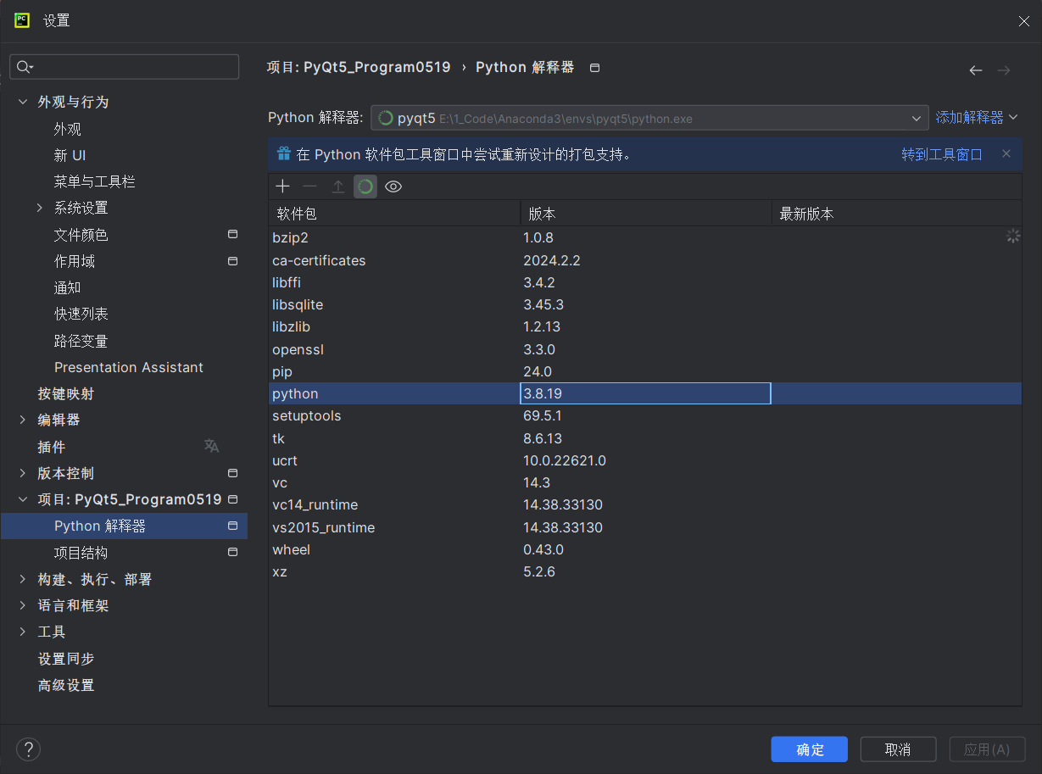Expand the 版本控制 section
This screenshot has height=774, width=1042.
[22, 473]
